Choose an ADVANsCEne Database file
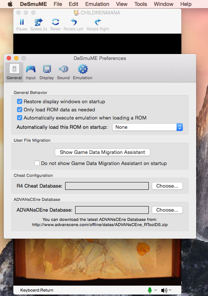The image size is (208, 296). coord(167,210)
